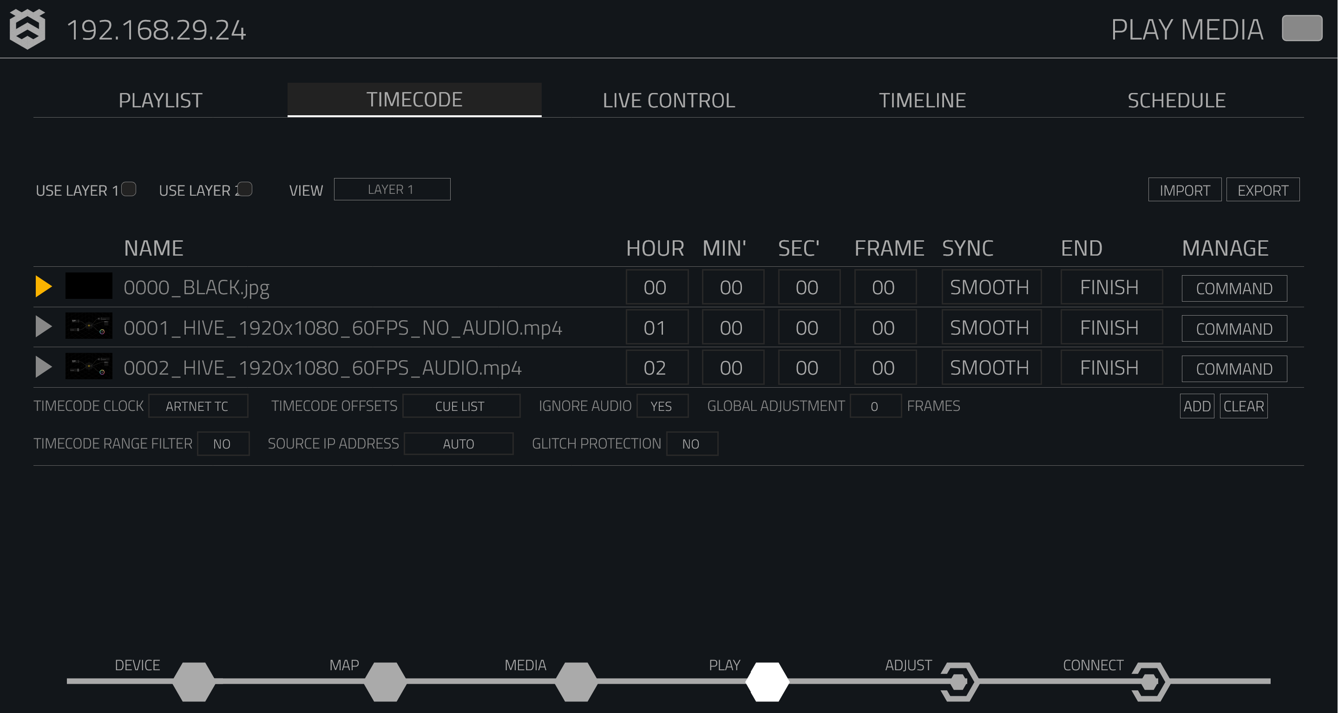
Task: Click the CLEAR button to clear cue list
Action: pyautogui.click(x=1243, y=406)
